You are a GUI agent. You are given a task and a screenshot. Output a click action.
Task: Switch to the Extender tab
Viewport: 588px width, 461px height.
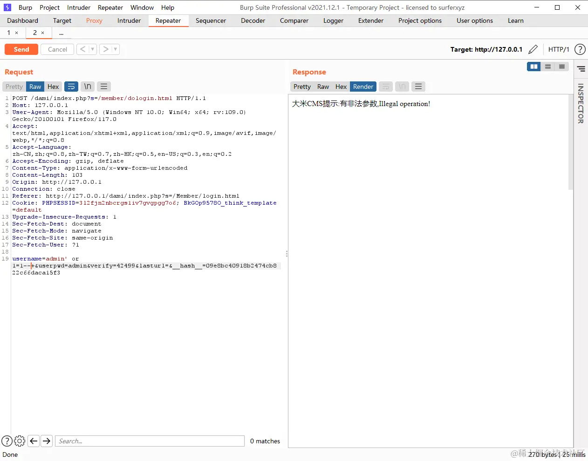click(x=371, y=20)
